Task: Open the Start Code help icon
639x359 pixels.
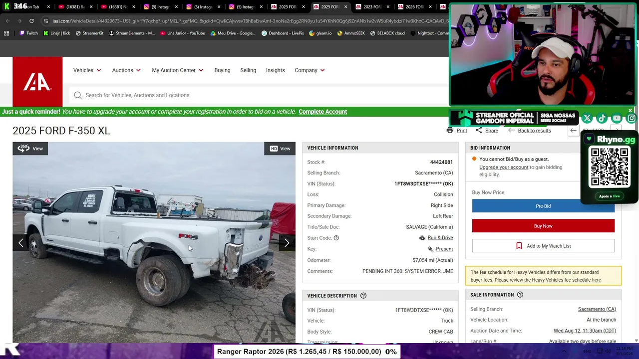Action: [336, 238]
